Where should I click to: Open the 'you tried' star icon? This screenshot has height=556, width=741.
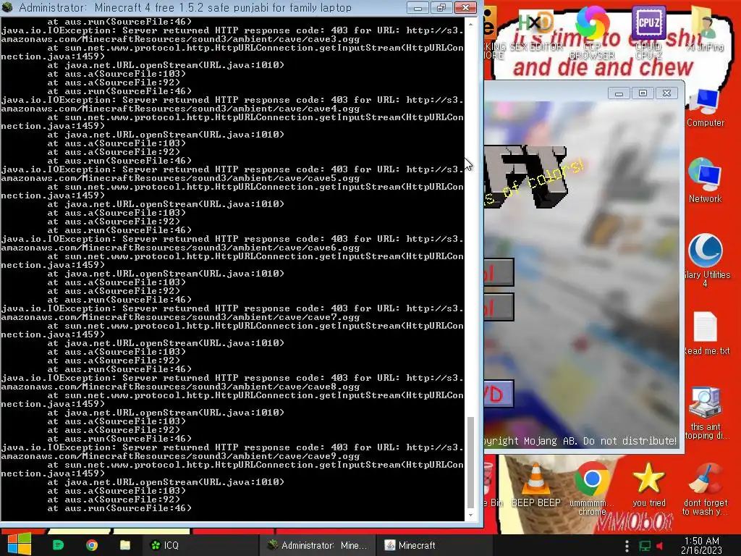(x=648, y=486)
